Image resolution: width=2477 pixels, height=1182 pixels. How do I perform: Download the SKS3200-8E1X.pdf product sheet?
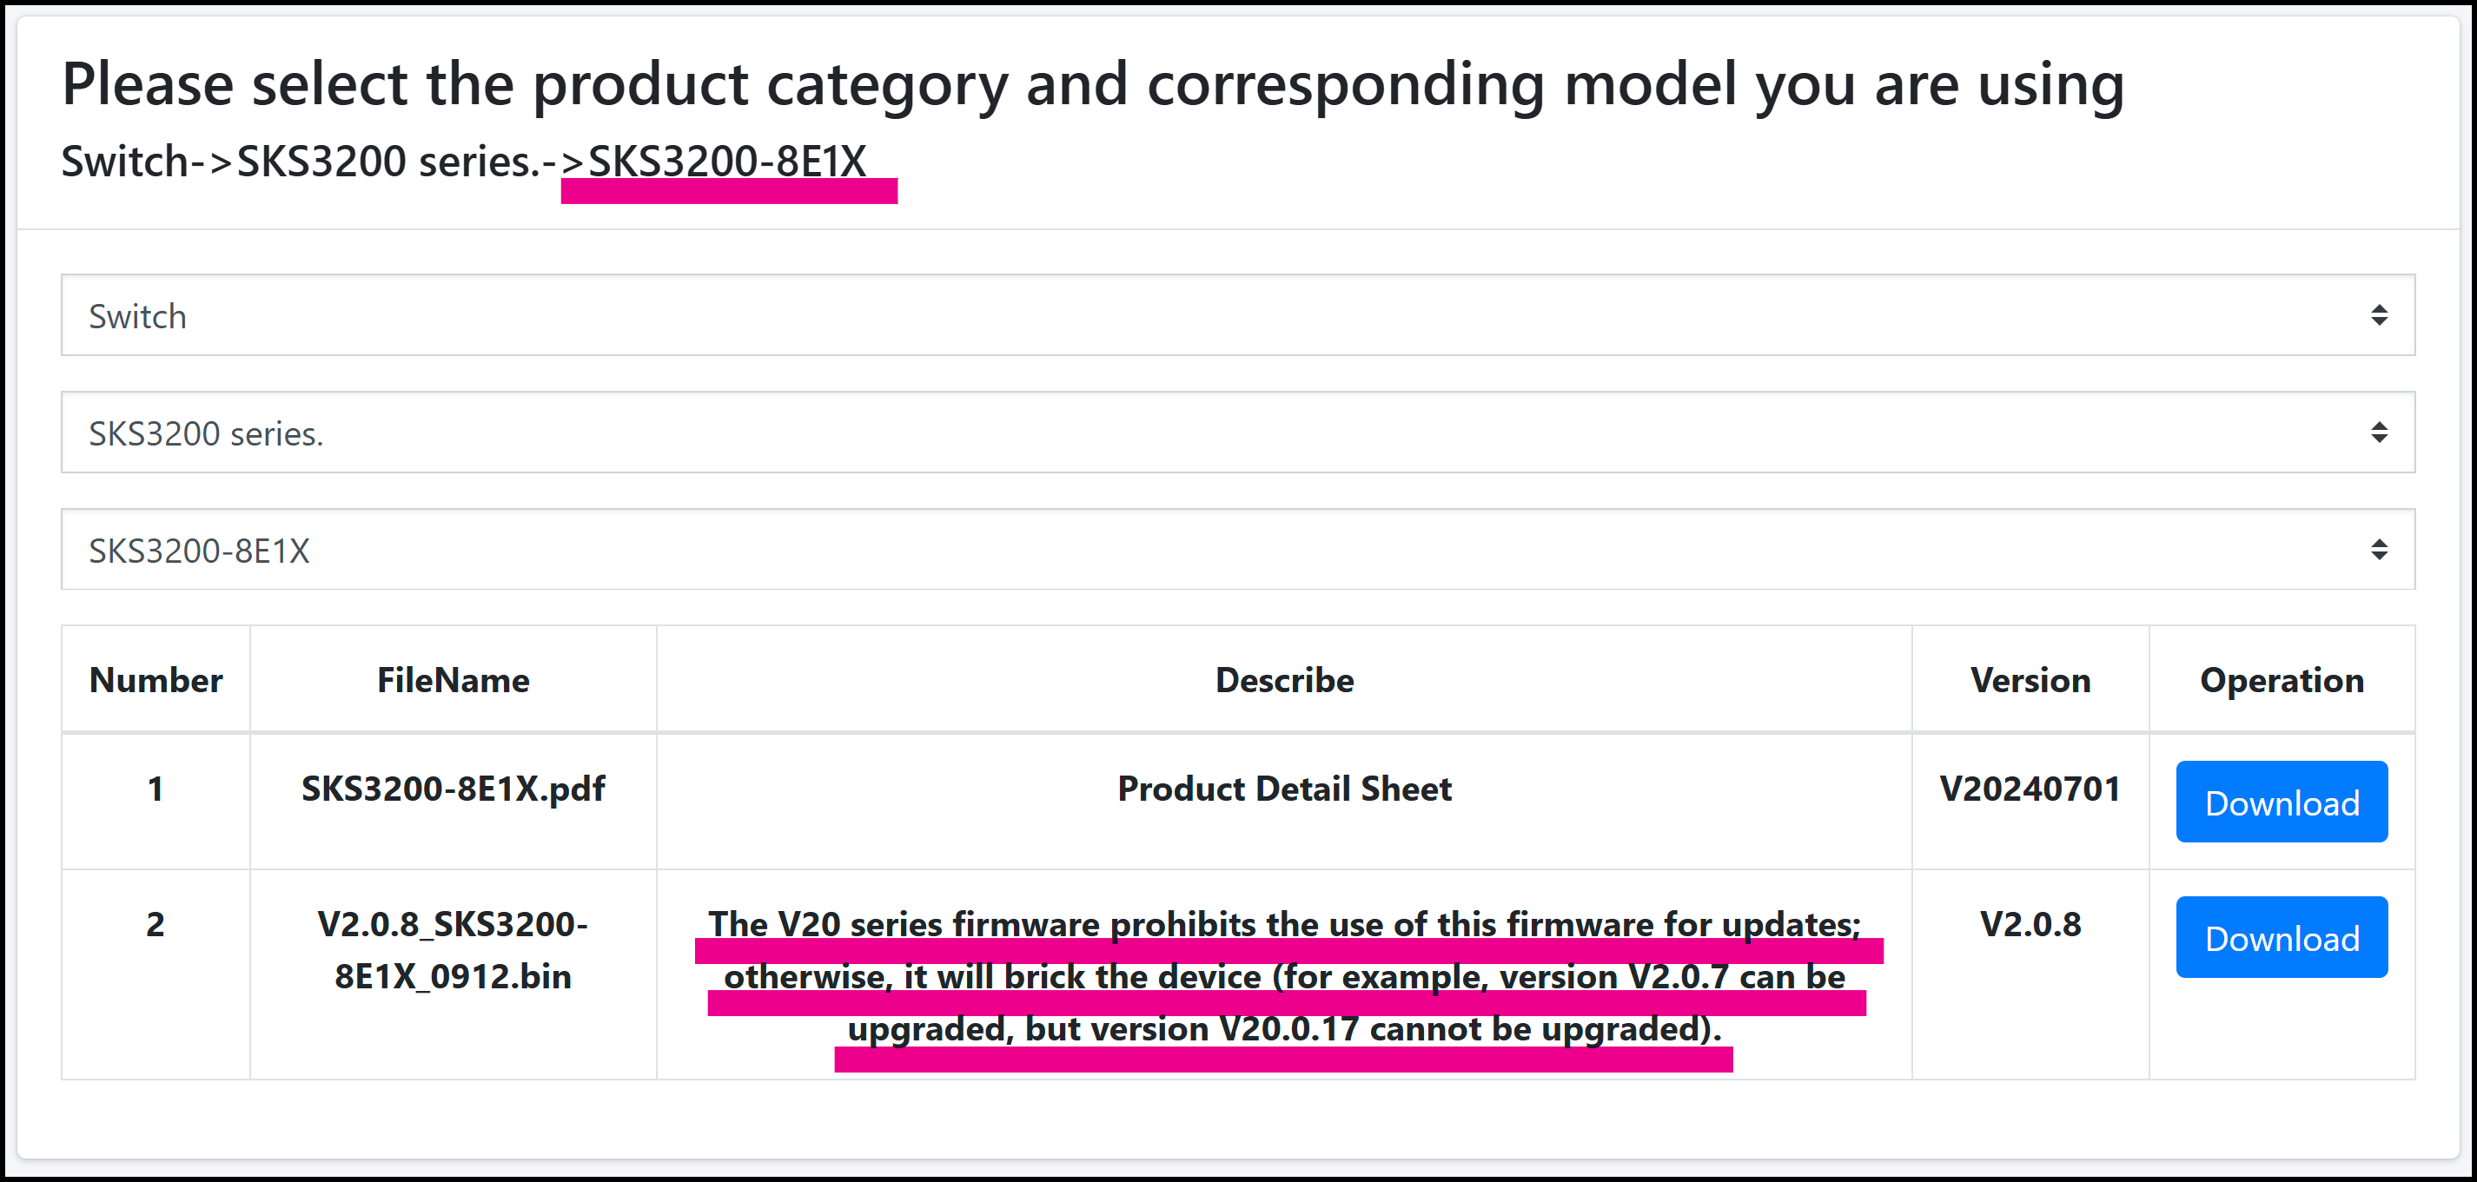[2281, 802]
